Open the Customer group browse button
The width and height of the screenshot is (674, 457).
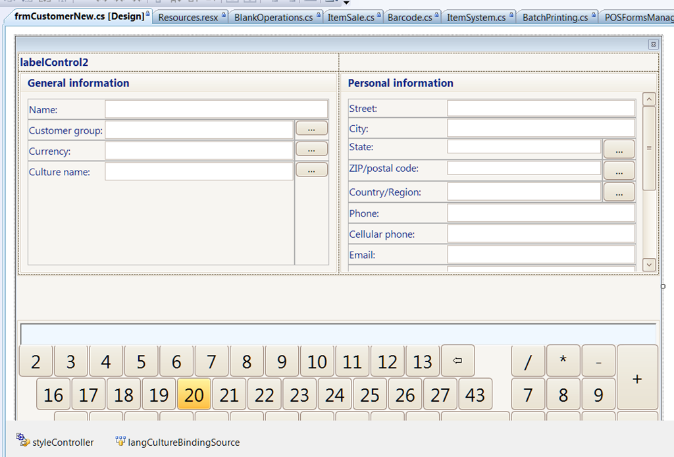coord(311,128)
